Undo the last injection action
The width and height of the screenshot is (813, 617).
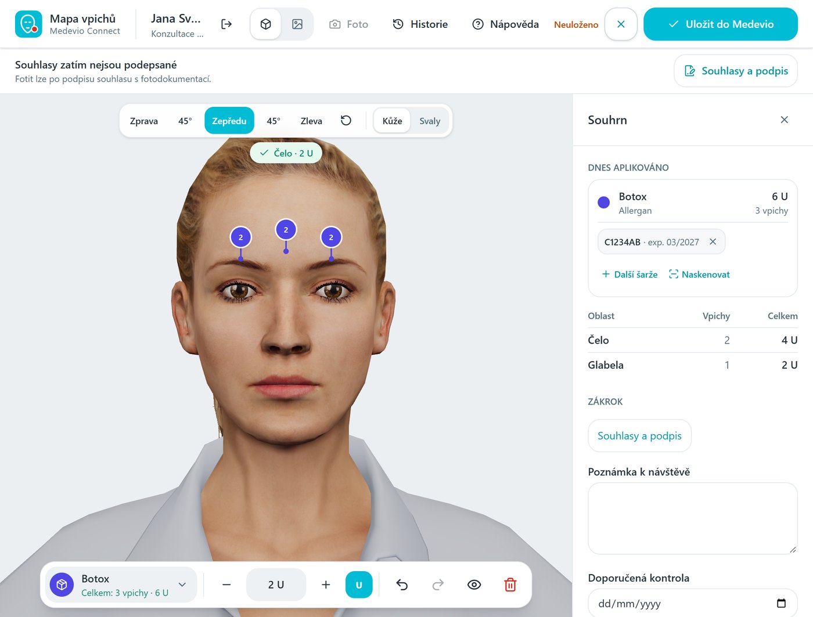pyautogui.click(x=402, y=585)
